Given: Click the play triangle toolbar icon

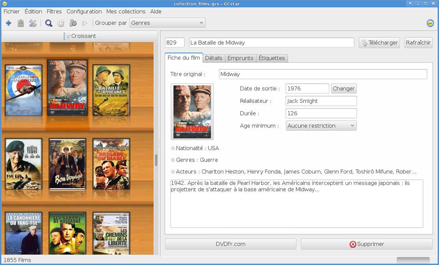Looking at the screenshot, I should pos(85,23).
